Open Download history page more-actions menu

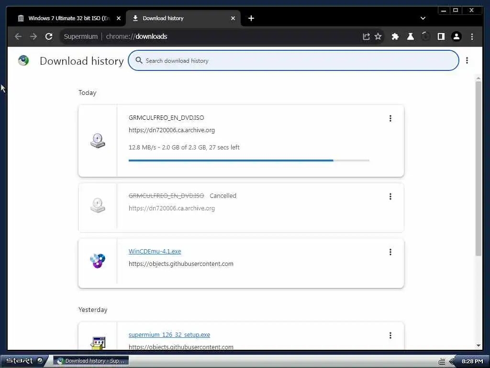[467, 60]
